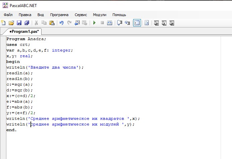Open the Файл menu
Viewport: 232px width, 159px height.
tap(8, 15)
